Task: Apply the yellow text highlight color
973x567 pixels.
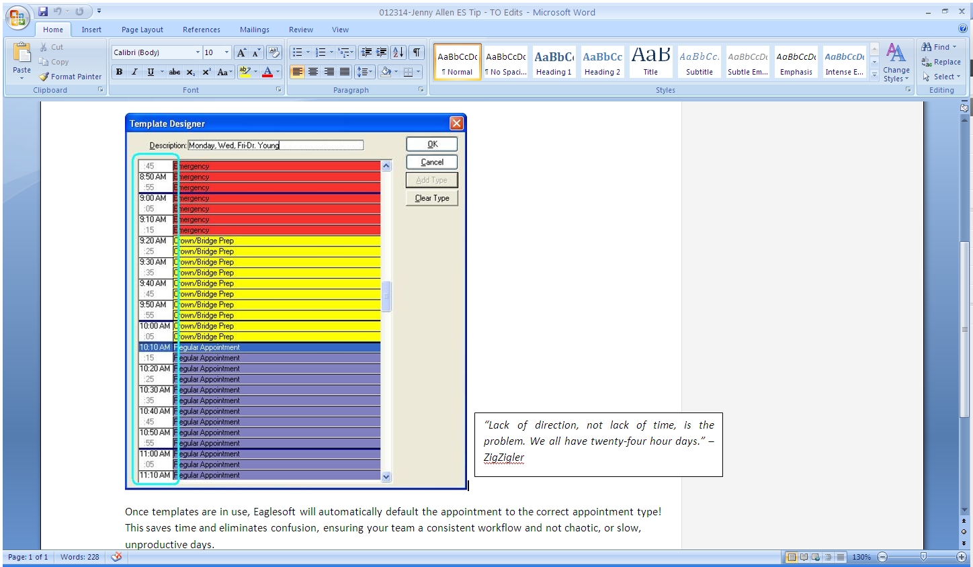Action: pyautogui.click(x=245, y=72)
